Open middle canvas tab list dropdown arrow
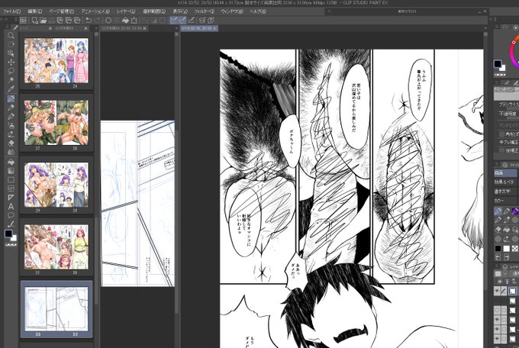The height and width of the screenshot is (348, 519). click(176, 28)
